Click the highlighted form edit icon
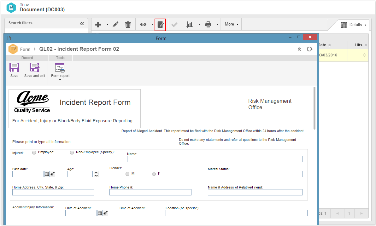Image resolution: width=376 pixels, height=226 pixels. (x=160, y=25)
